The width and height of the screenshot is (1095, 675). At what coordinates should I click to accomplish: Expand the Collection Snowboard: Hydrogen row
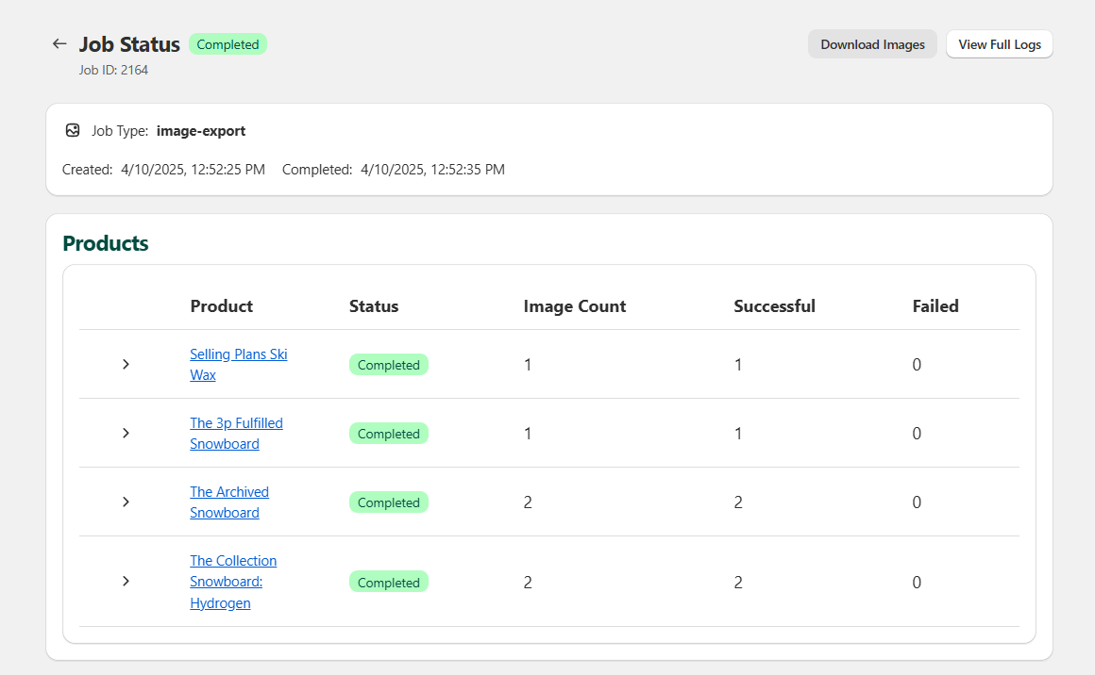126,582
